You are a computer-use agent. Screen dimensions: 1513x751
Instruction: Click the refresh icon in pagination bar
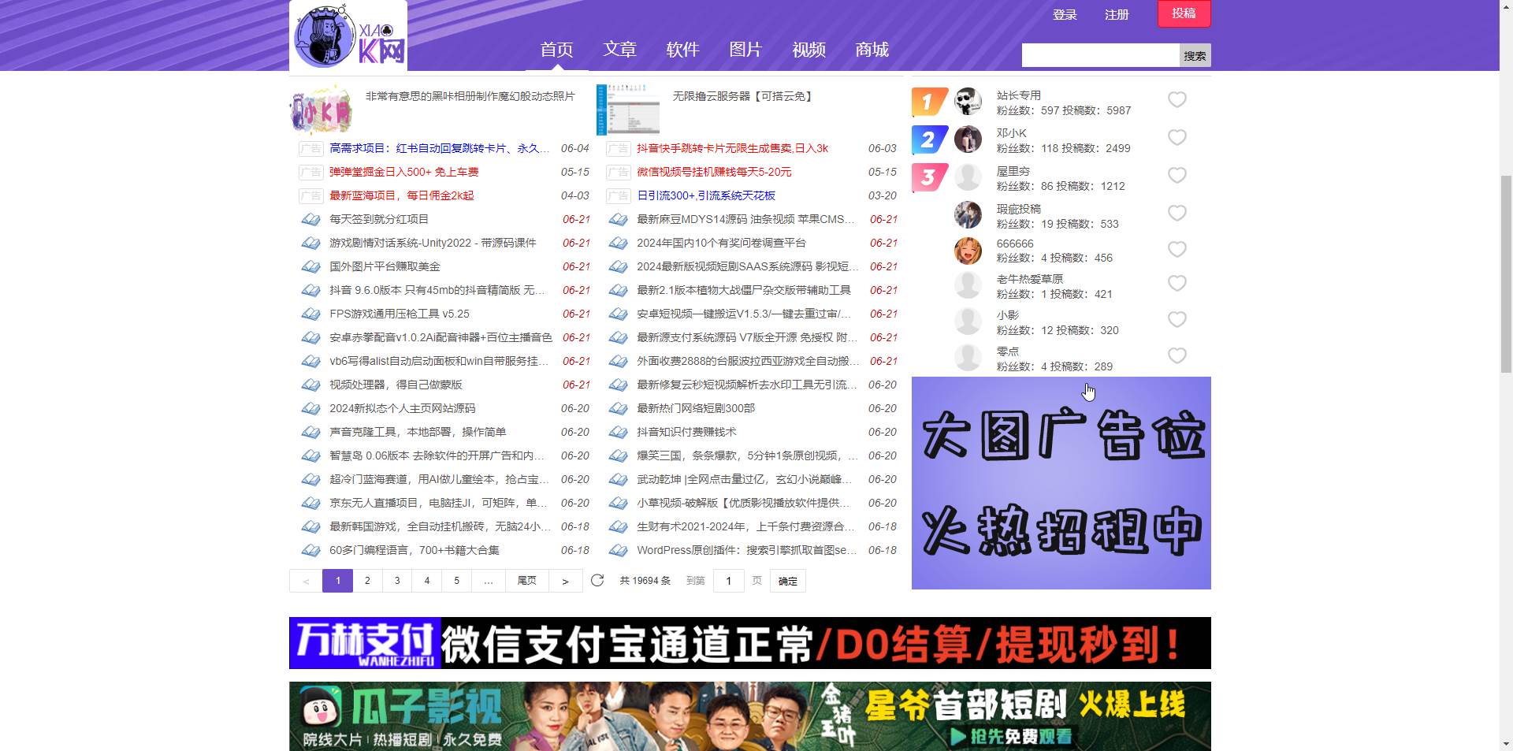[597, 581]
